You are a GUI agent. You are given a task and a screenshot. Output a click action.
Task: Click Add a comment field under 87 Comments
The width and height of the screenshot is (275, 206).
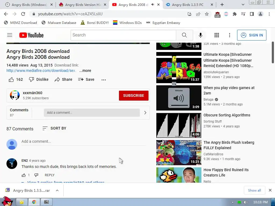point(83,142)
